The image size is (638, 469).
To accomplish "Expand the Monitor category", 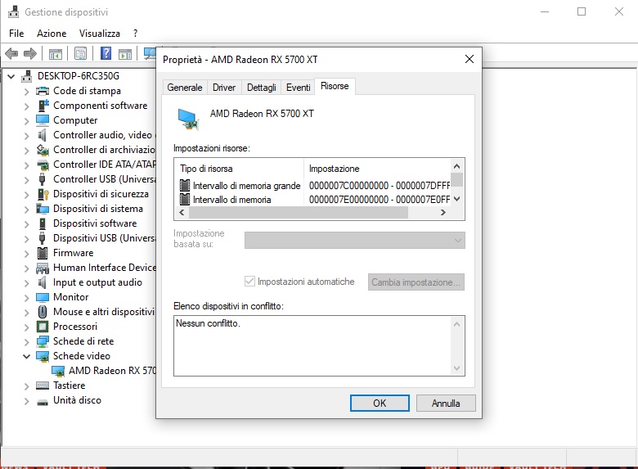I will 26,298.
